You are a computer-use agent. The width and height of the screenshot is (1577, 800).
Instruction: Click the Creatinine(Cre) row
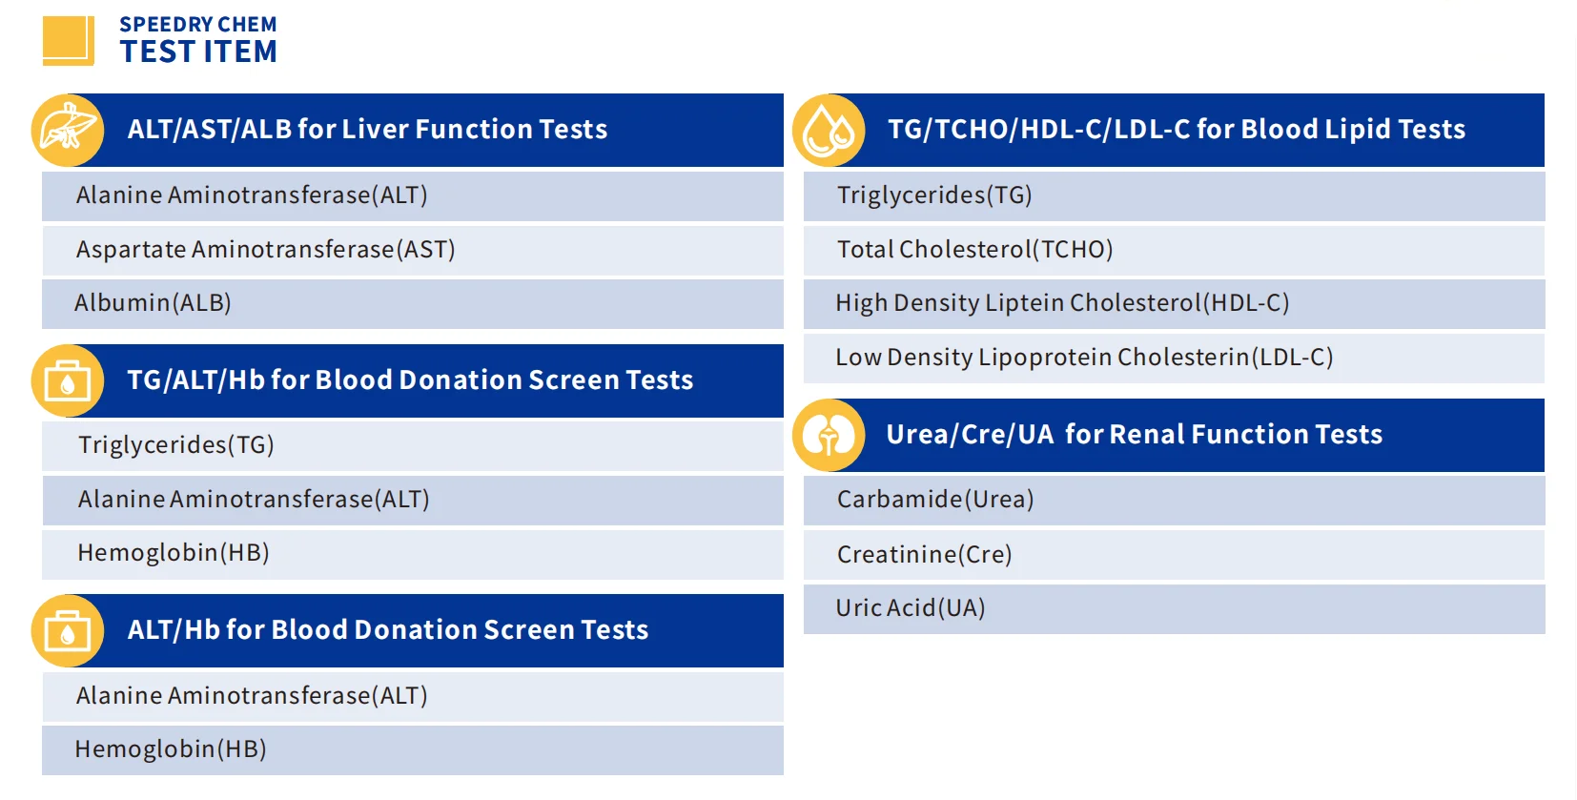(x=1174, y=554)
